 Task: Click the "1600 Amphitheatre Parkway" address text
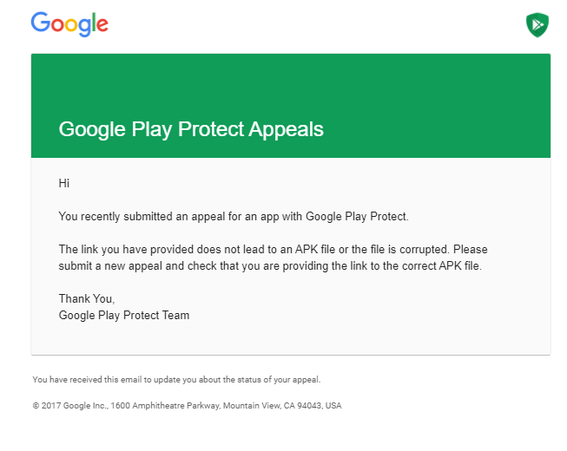[x=166, y=406]
